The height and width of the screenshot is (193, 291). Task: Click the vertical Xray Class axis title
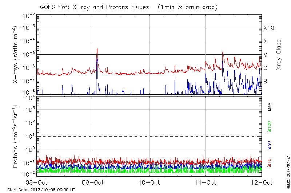click(279, 55)
